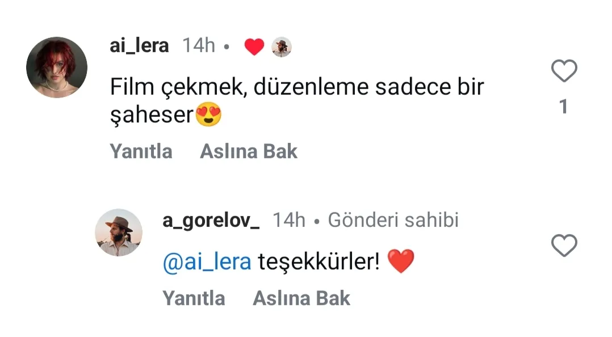
Task: Tap 'Yanıtla' under a_gorelov_'s reply
Action: (194, 298)
